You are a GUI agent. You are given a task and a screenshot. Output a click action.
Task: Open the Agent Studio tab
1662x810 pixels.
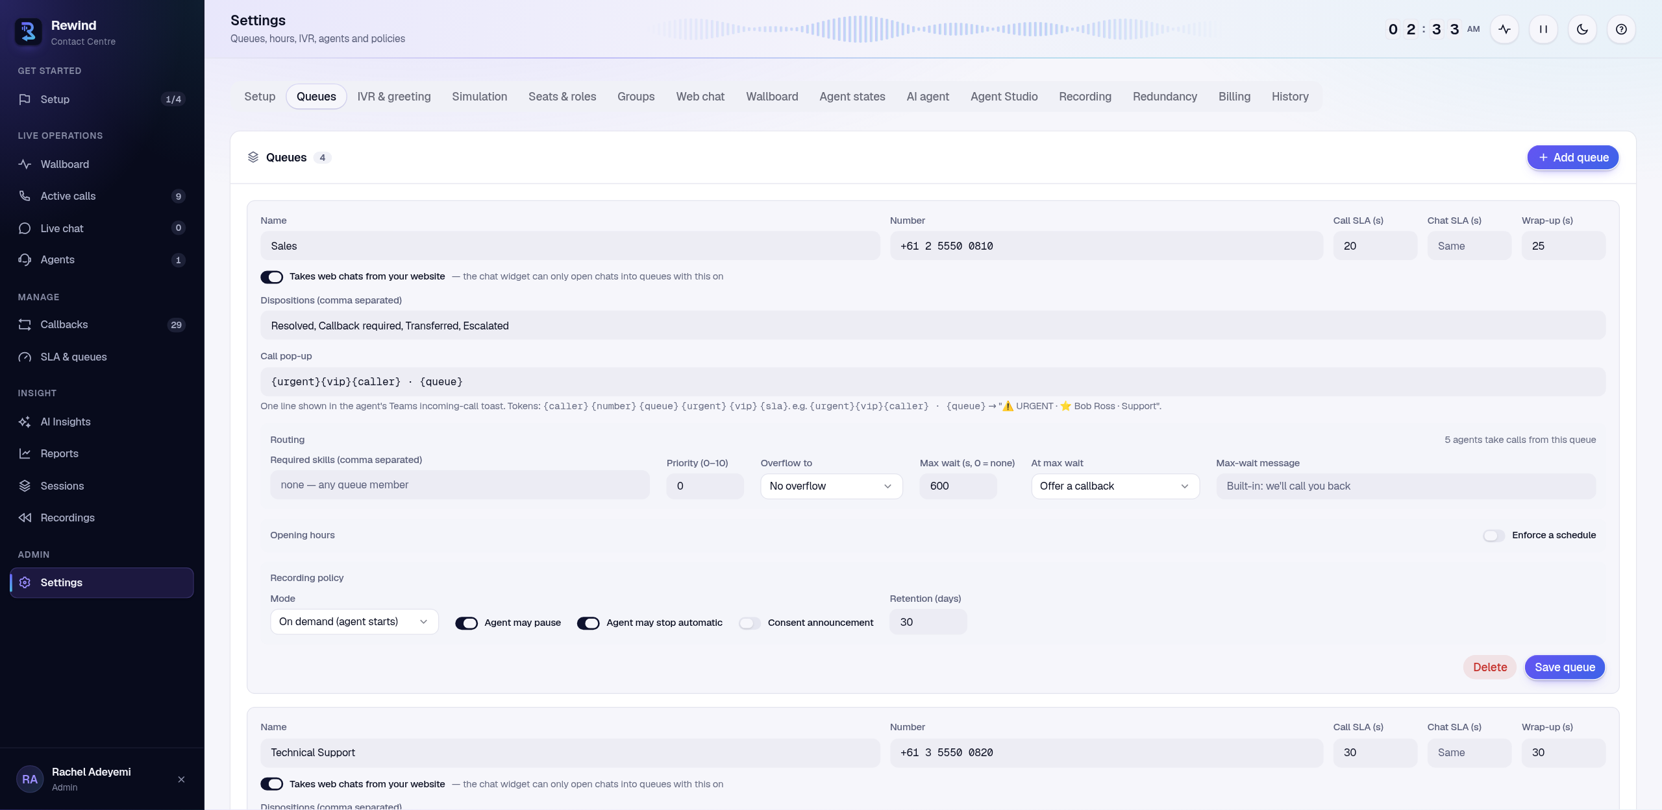click(1004, 97)
